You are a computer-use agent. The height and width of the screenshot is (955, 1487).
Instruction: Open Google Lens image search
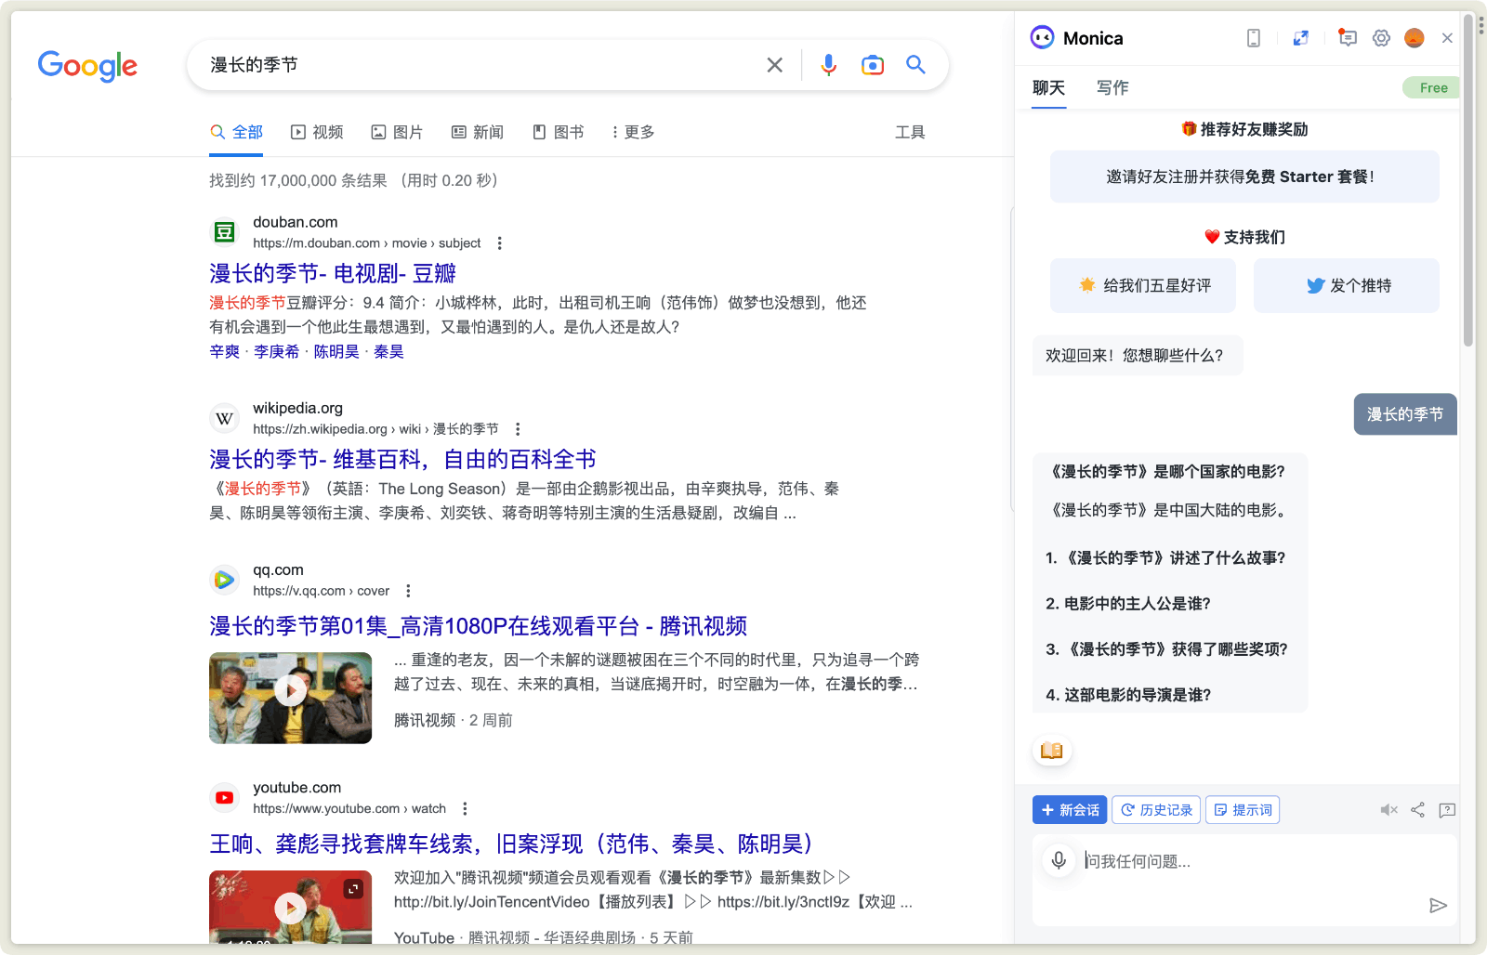click(872, 65)
